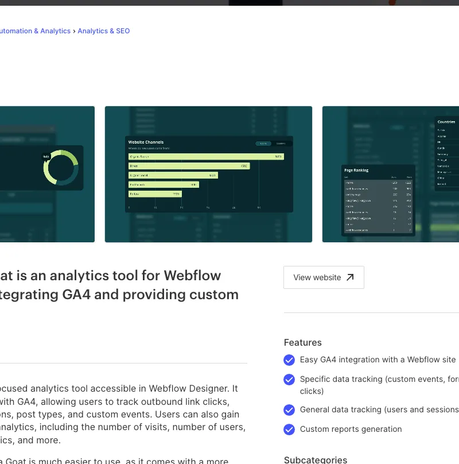Click the 'Page Ranking' title in the screenshot
The height and width of the screenshot is (464, 459).
pos(356,170)
